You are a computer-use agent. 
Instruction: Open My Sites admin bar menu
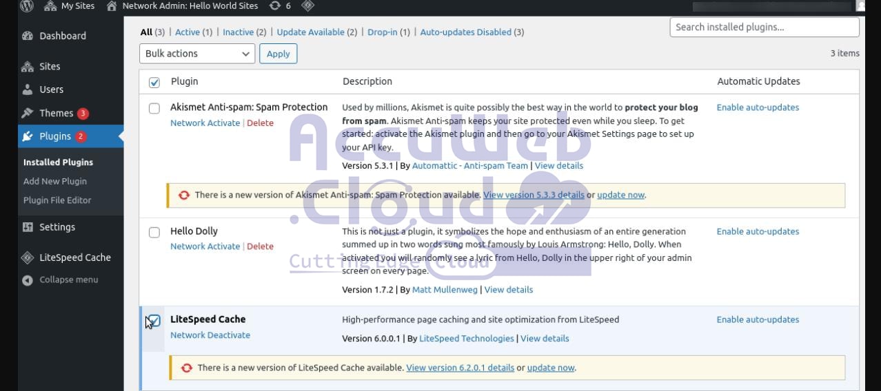(x=70, y=6)
